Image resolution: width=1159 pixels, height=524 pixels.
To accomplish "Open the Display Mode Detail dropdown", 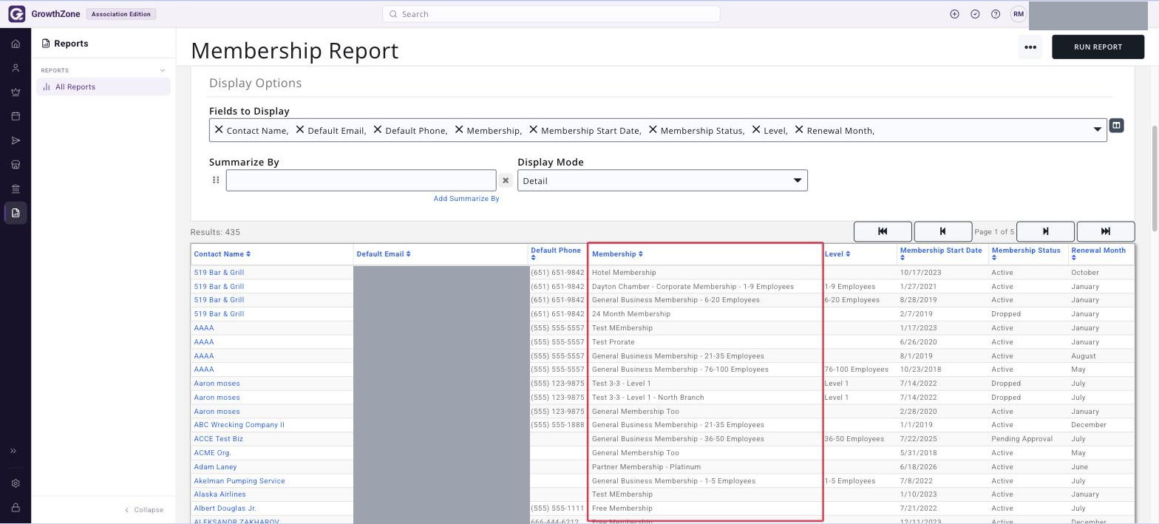I will click(662, 180).
